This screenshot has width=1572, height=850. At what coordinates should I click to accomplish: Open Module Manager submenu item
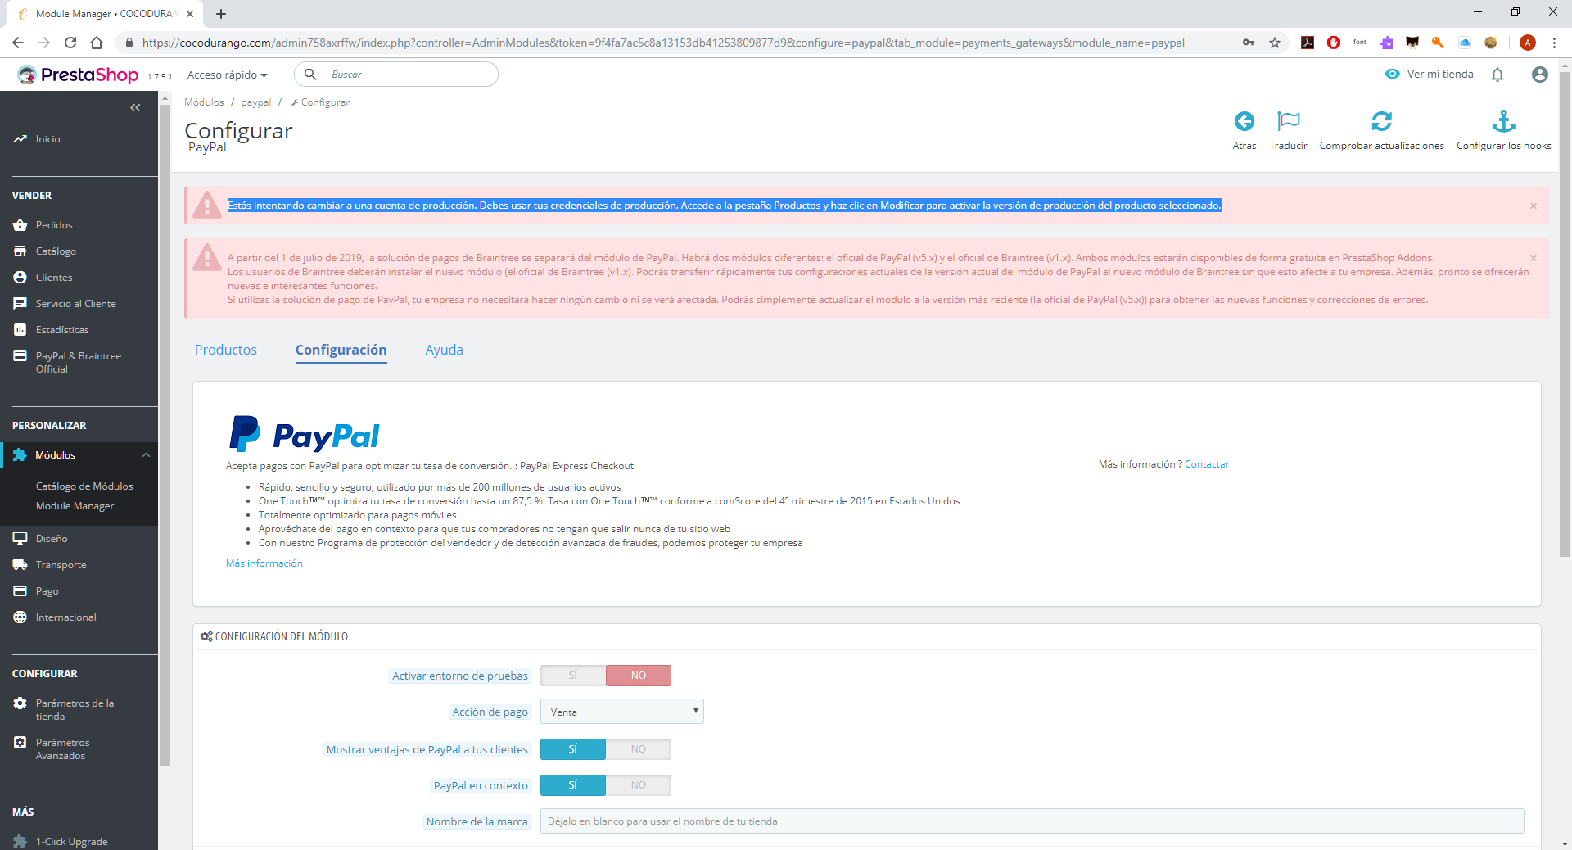click(x=75, y=506)
